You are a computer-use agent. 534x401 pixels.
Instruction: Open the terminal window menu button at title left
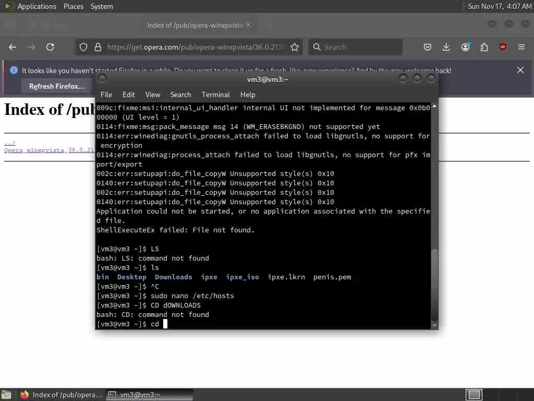click(102, 79)
